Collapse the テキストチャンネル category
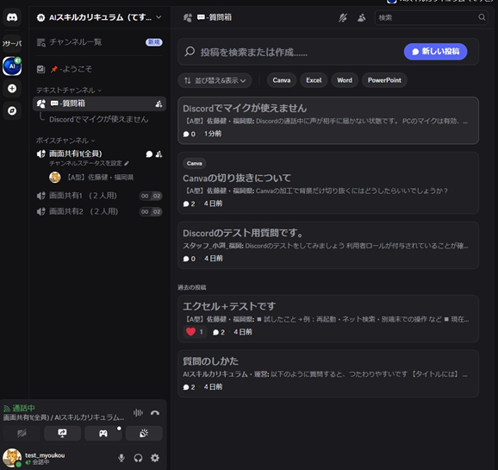Image resolution: width=498 pixels, height=470 pixels. (x=69, y=91)
